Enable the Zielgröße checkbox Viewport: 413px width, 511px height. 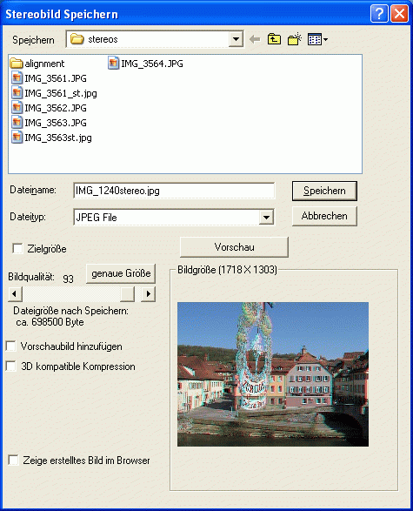coord(17,249)
